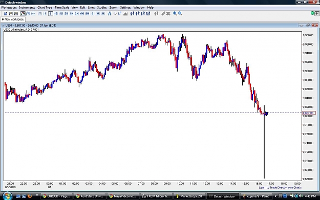Select the 1H timeframe button
Screen dimensions: 320x200
point(72,14)
